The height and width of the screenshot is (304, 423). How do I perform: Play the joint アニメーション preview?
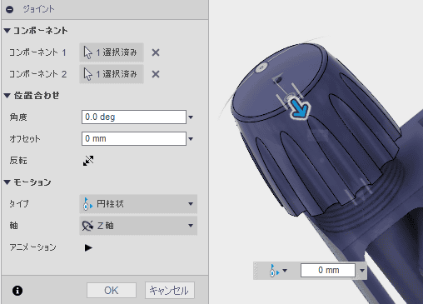click(x=88, y=247)
